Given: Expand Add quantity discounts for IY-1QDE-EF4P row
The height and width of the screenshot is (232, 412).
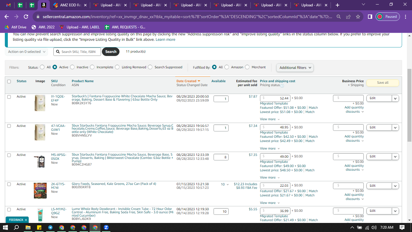Looking at the screenshot, I should (354, 110).
